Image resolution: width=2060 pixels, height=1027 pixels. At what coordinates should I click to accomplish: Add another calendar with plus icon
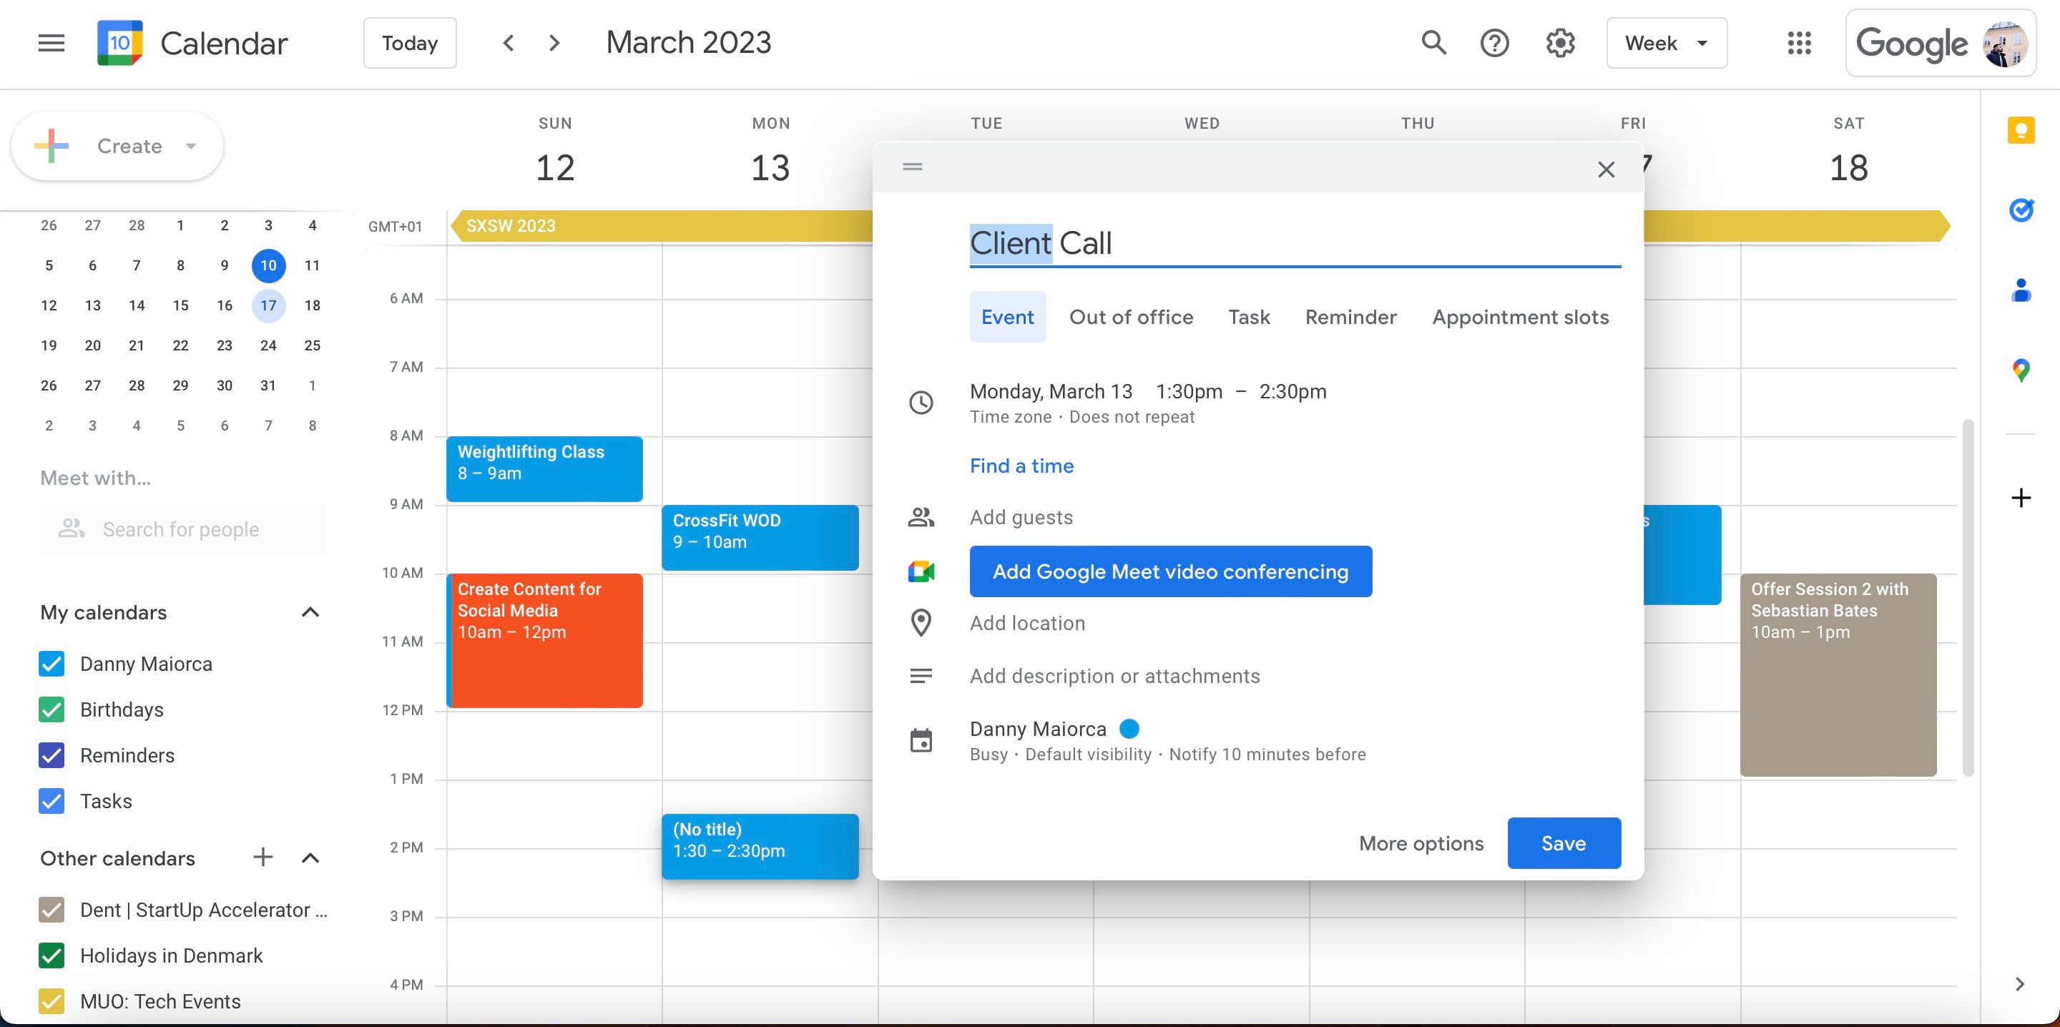[x=263, y=858]
